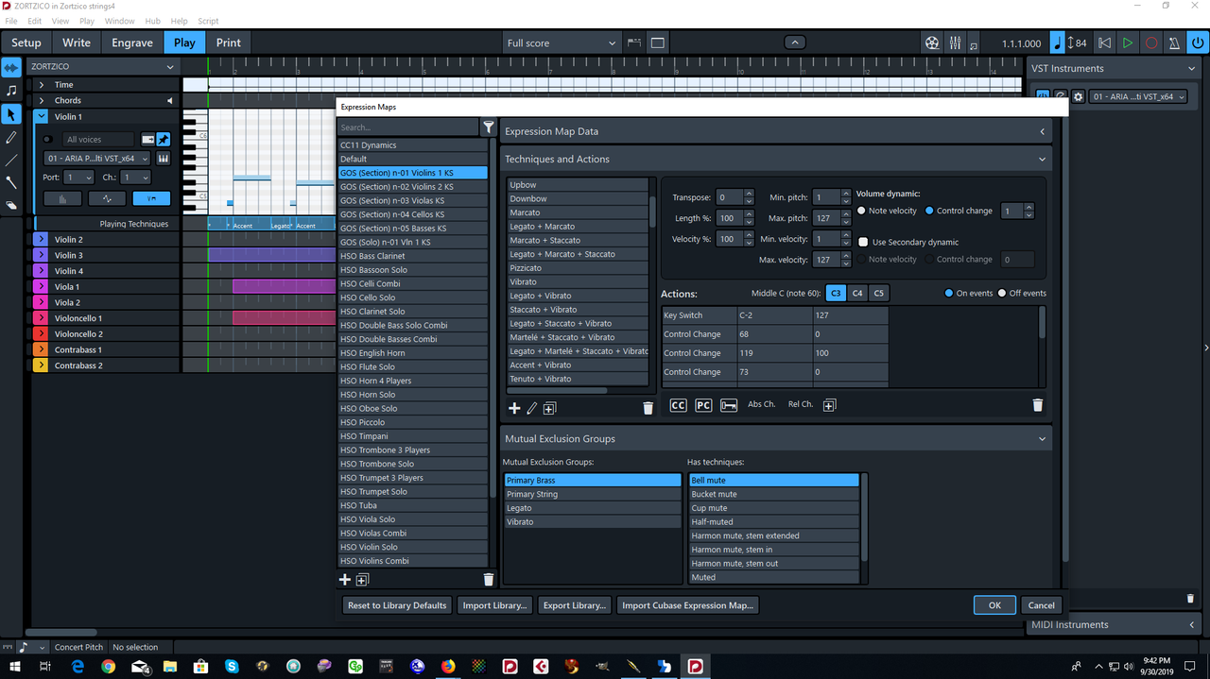
Task: Click the Import Library button
Action: click(494, 605)
